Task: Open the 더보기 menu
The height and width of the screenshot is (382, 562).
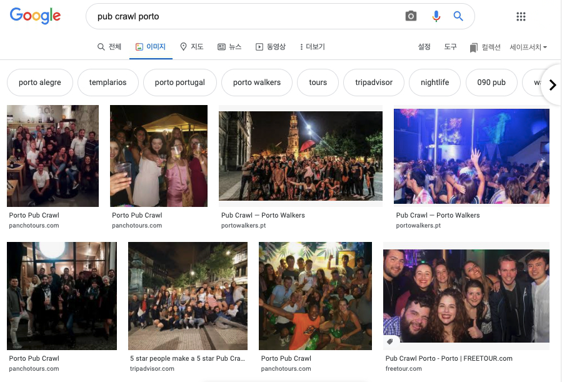Action: click(x=311, y=47)
